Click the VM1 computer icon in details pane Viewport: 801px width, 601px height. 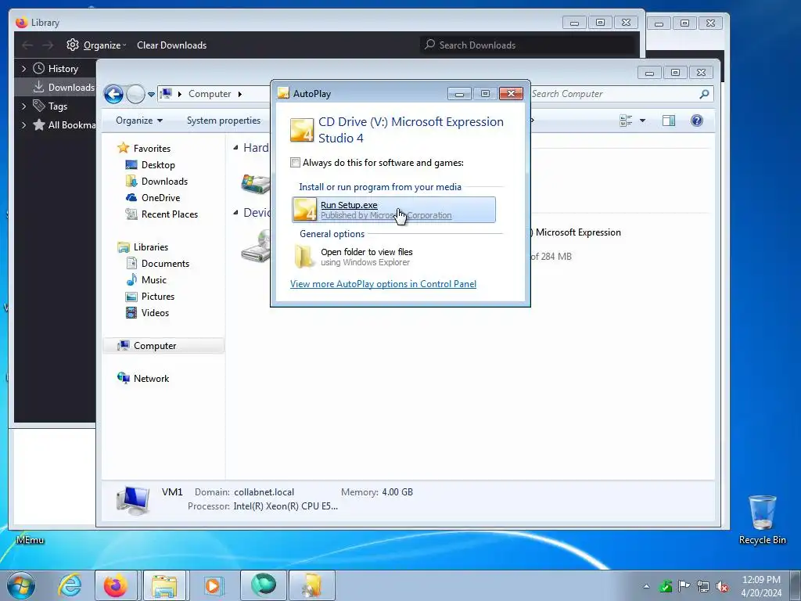click(x=133, y=500)
